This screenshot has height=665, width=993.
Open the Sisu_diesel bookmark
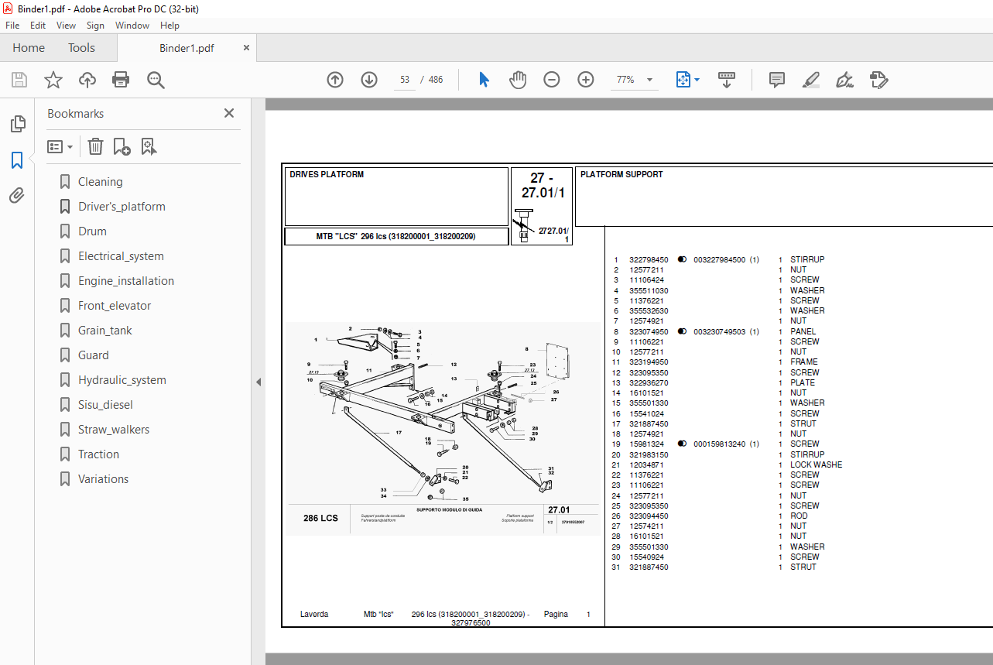(x=105, y=405)
